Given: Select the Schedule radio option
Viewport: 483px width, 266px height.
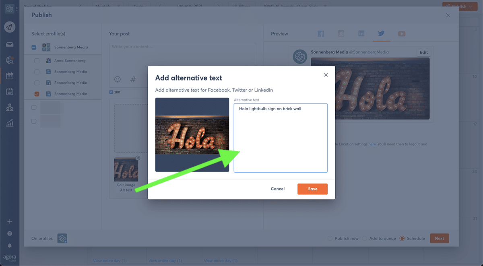Looking at the screenshot, I should click(x=402, y=238).
